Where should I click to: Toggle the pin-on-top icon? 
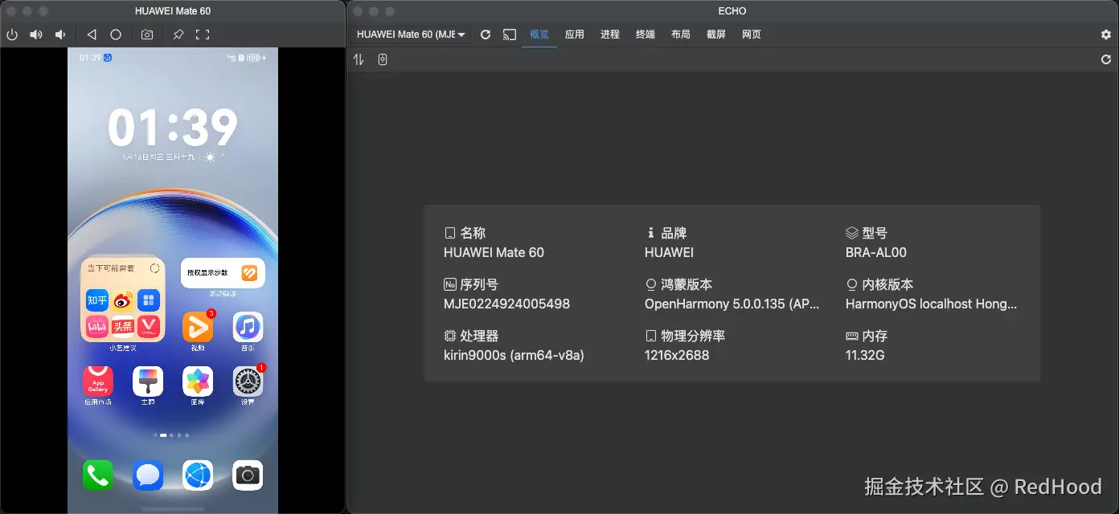pos(178,35)
